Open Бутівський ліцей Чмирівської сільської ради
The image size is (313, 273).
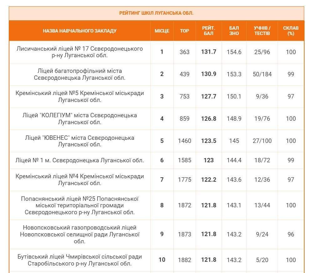[x=80, y=260]
